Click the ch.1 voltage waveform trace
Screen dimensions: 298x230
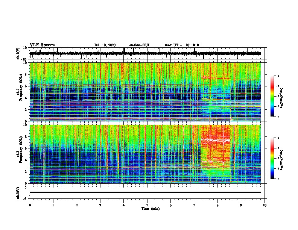tap(145, 53)
